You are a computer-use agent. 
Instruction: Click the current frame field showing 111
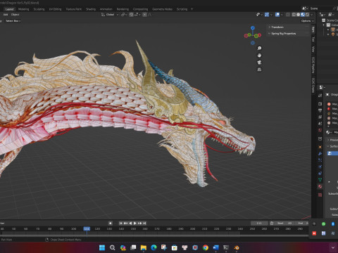pyautogui.click(x=259, y=223)
